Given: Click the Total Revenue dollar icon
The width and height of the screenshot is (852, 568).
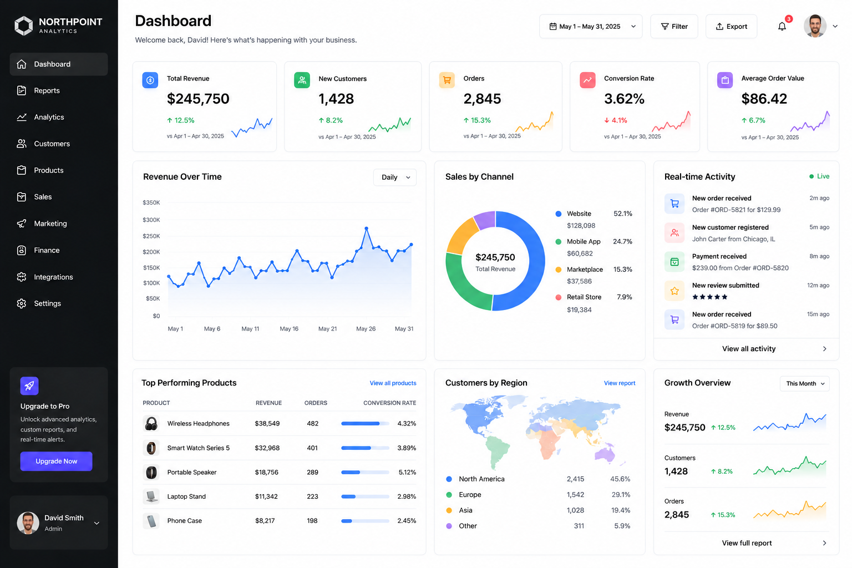Looking at the screenshot, I should (150, 80).
